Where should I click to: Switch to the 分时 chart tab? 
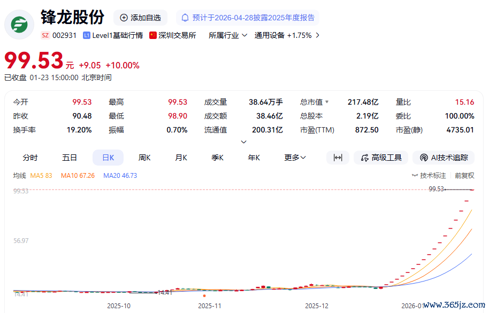click(x=30, y=158)
